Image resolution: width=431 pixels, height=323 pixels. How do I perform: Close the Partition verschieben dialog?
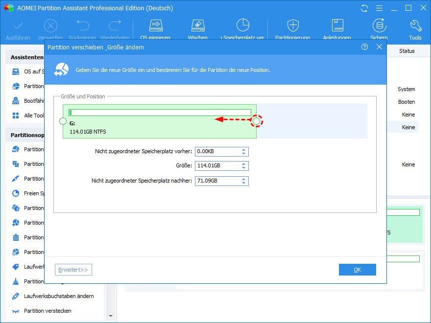(379, 47)
